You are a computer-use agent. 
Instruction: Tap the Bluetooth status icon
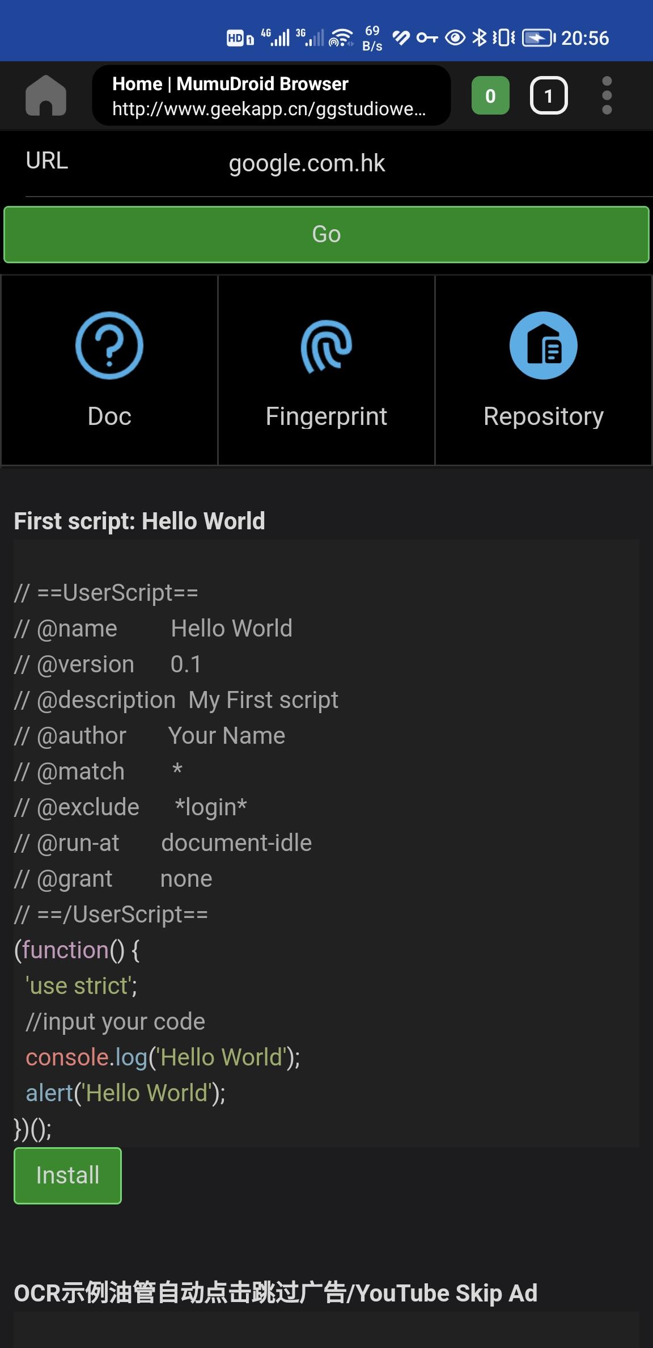(480, 37)
